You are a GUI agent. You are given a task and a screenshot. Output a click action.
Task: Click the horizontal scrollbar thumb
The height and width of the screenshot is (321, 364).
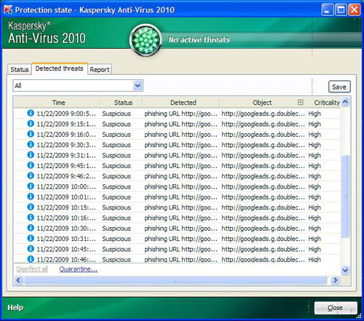click(x=175, y=280)
